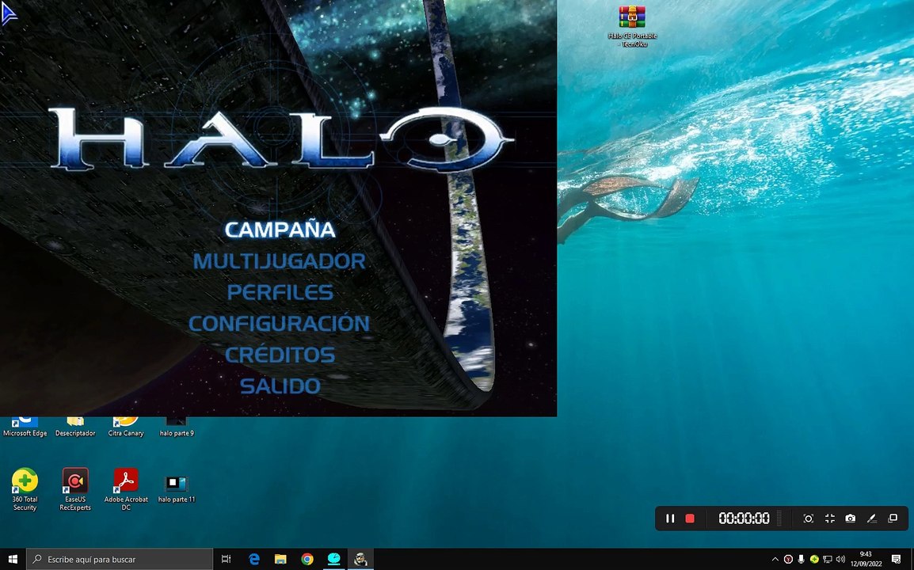914x570 pixels.
Task: Stop the recording with red square button
Action: pyautogui.click(x=690, y=518)
